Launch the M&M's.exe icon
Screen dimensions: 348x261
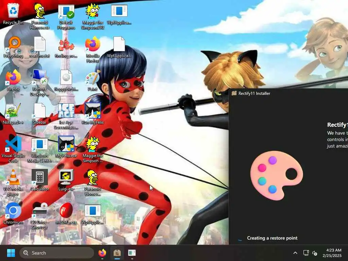pyautogui.click(x=66, y=213)
